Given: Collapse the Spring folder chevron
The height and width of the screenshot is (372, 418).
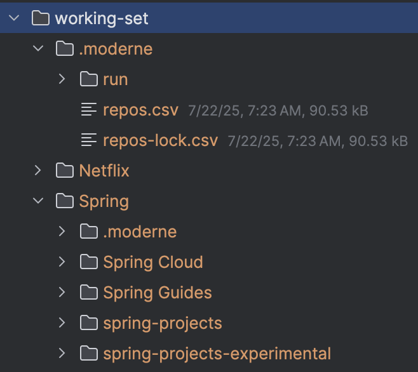Looking at the screenshot, I should (38, 201).
